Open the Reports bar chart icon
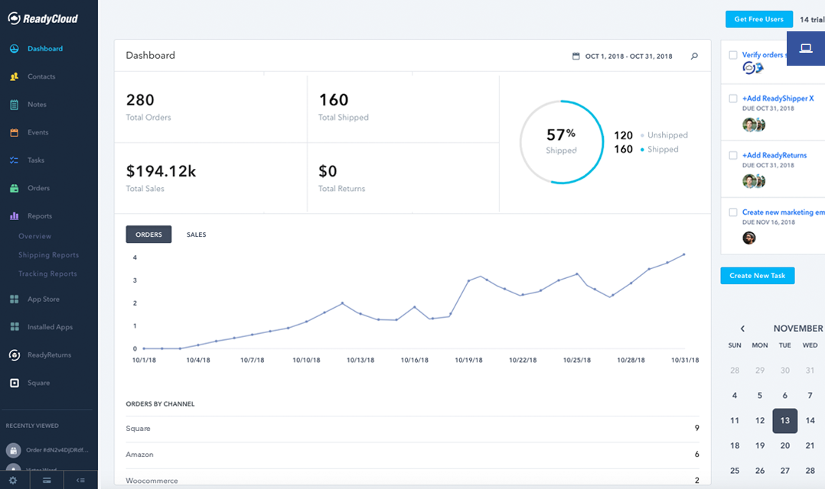825x489 pixels. 15,216
